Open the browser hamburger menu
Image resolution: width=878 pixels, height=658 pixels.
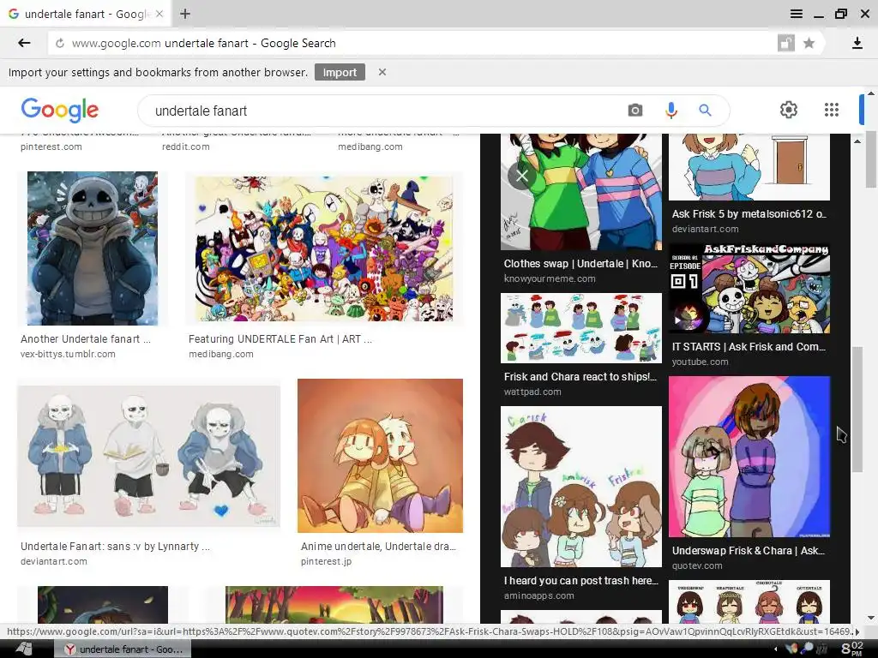[x=797, y=14]
